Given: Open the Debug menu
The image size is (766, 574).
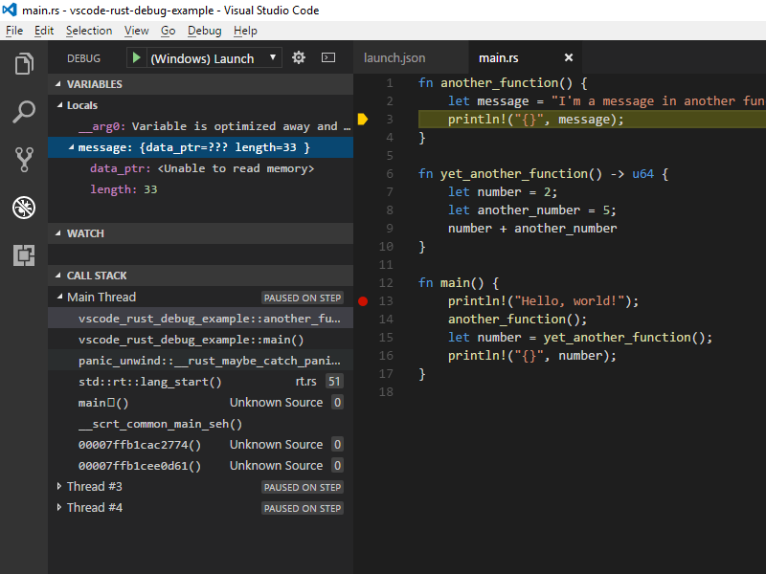Looking at the screenshot, I should pos(204,31).
